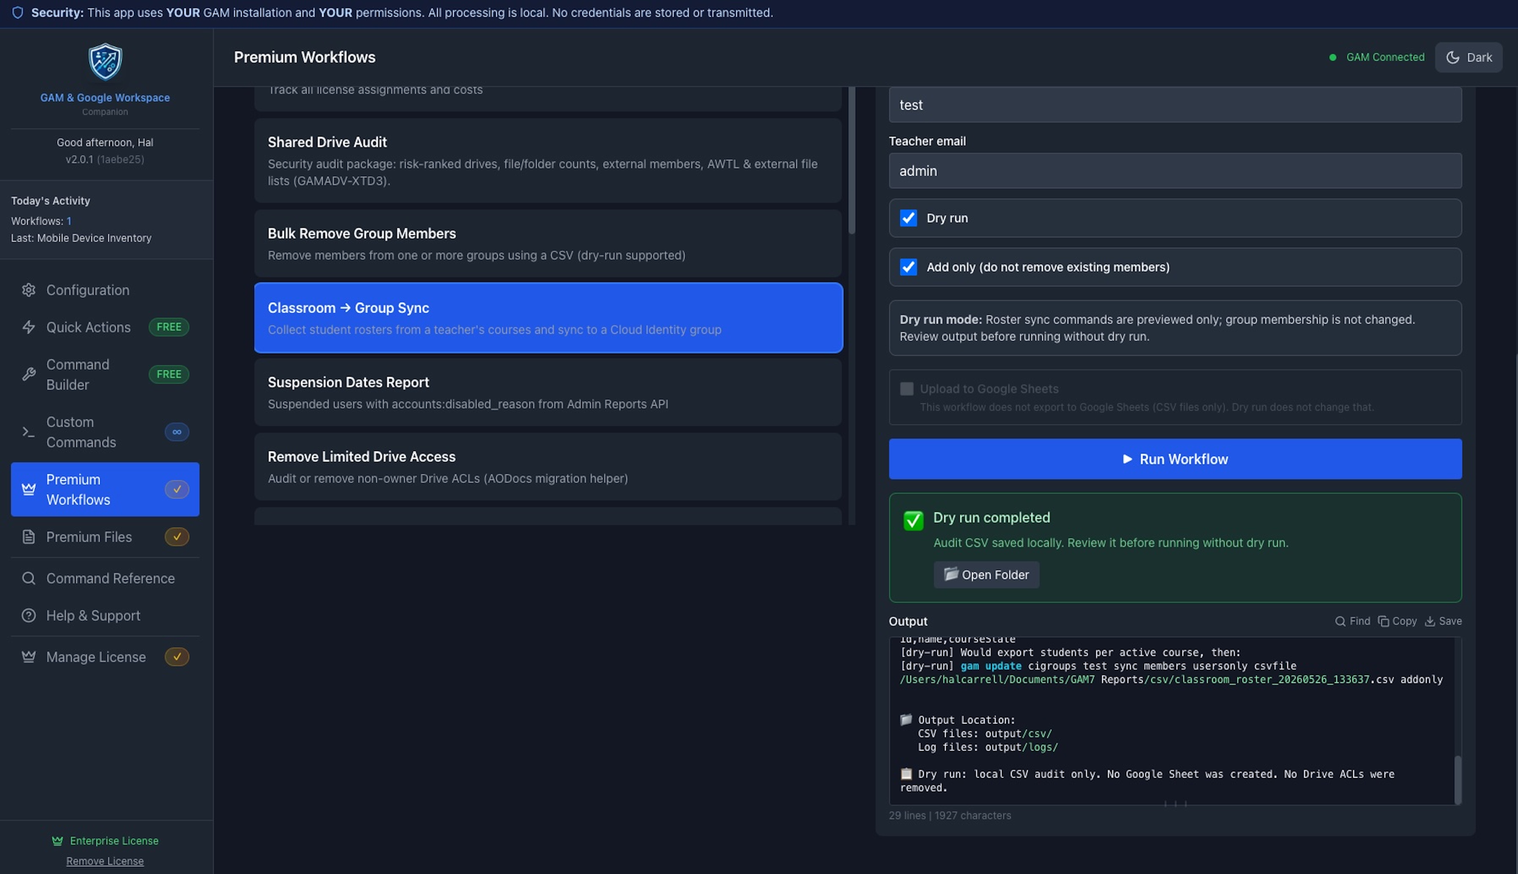Image resolution: width=1518 pixels, height=874 pixels.
Task: Click the Teacher email input field
Action: (x=1175, y=171)
